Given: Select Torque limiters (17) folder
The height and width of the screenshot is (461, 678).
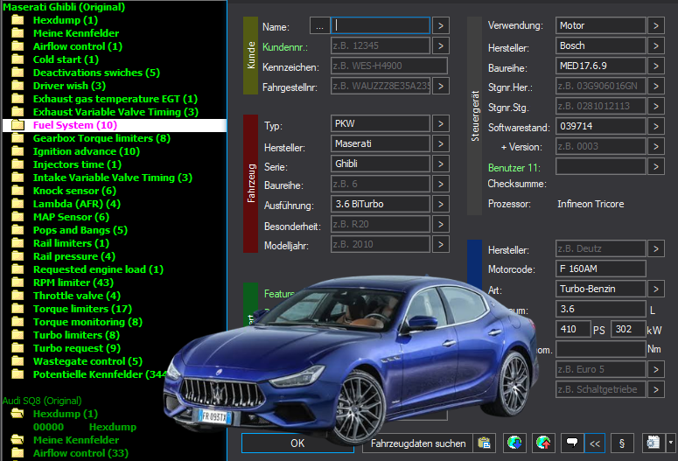Looking at the screenshot, I should 82,309.
